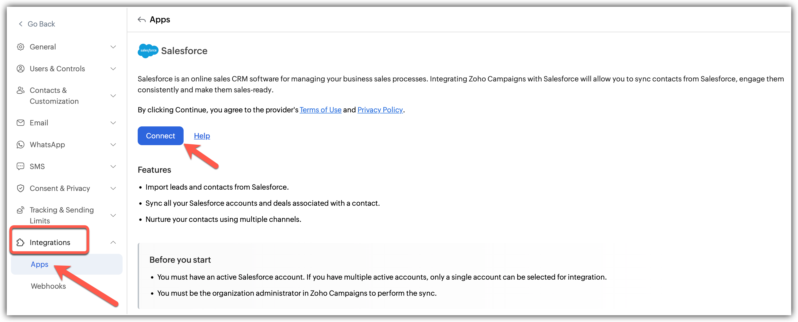Click the WhatsApp logo icon
Screen dimensions: 798x322
tap(20, 145)
